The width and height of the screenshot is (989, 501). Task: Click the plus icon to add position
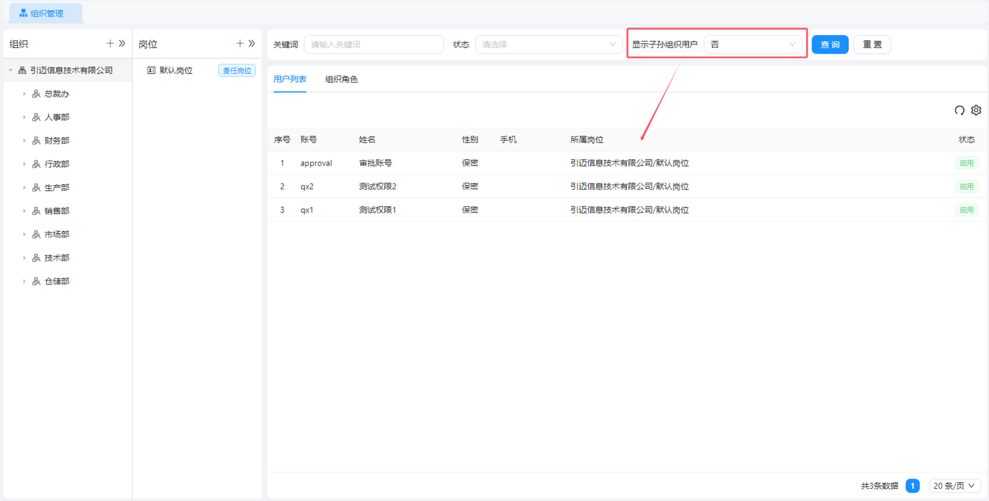[239, 44]
